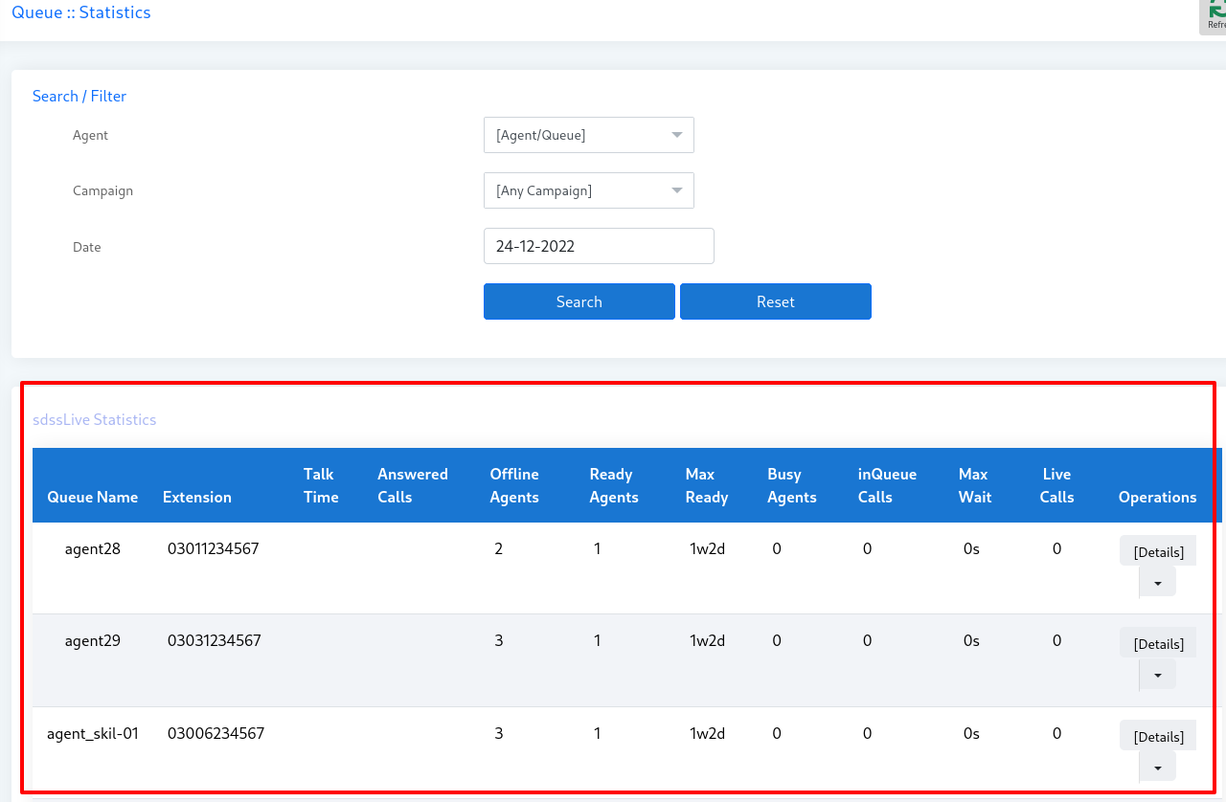Expand the dropdown arrow under agent29 Details
The height and width of the screenshot is (802, 1226).
pos(1157,675)
